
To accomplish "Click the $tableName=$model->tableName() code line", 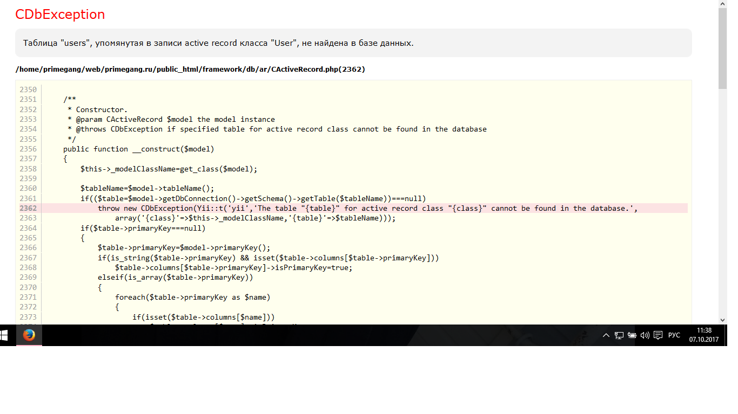I will pyautogui.click(x=147, y=188).
